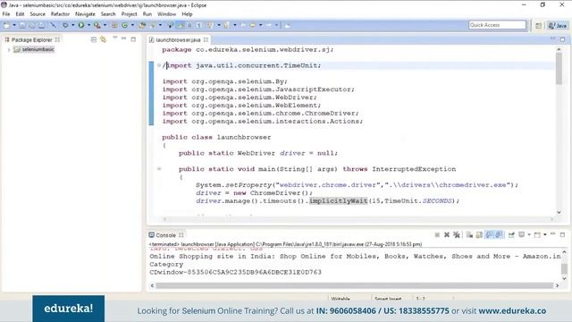Click the Print toolbar icon

[x=42, y=25]
